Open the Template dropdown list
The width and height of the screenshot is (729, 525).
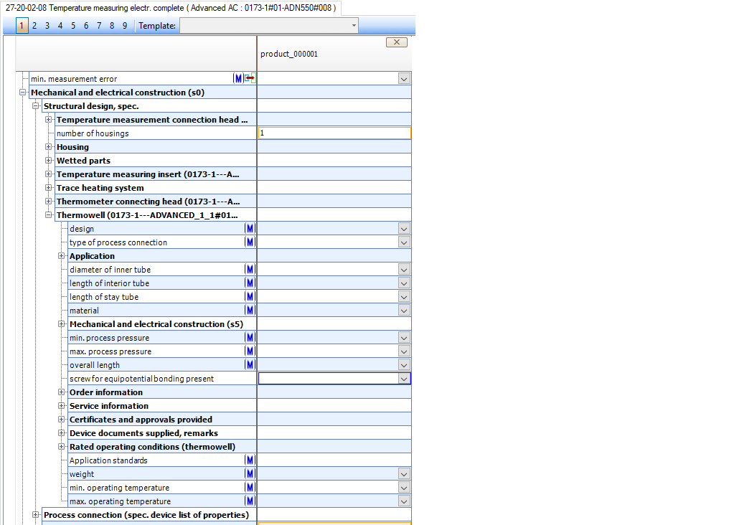pyautogui.click(x=354, y=26)
